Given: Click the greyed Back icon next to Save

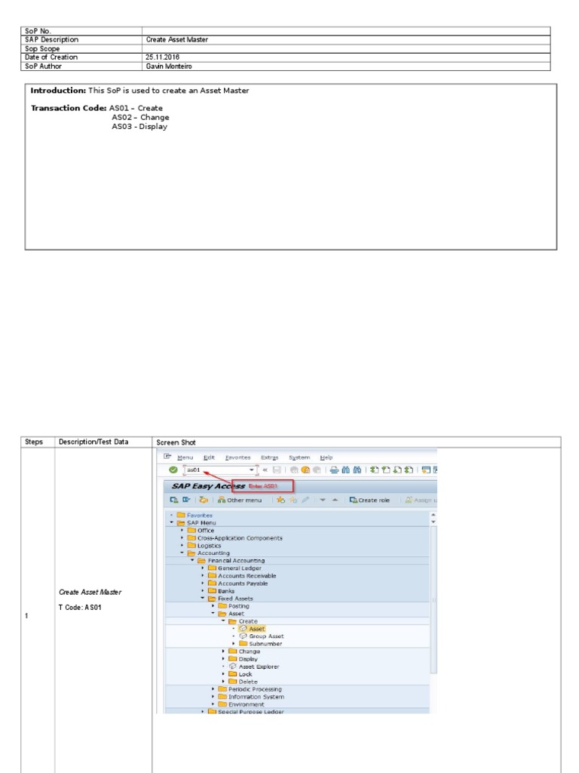Looking at the screenshot, I should point(294,470).
